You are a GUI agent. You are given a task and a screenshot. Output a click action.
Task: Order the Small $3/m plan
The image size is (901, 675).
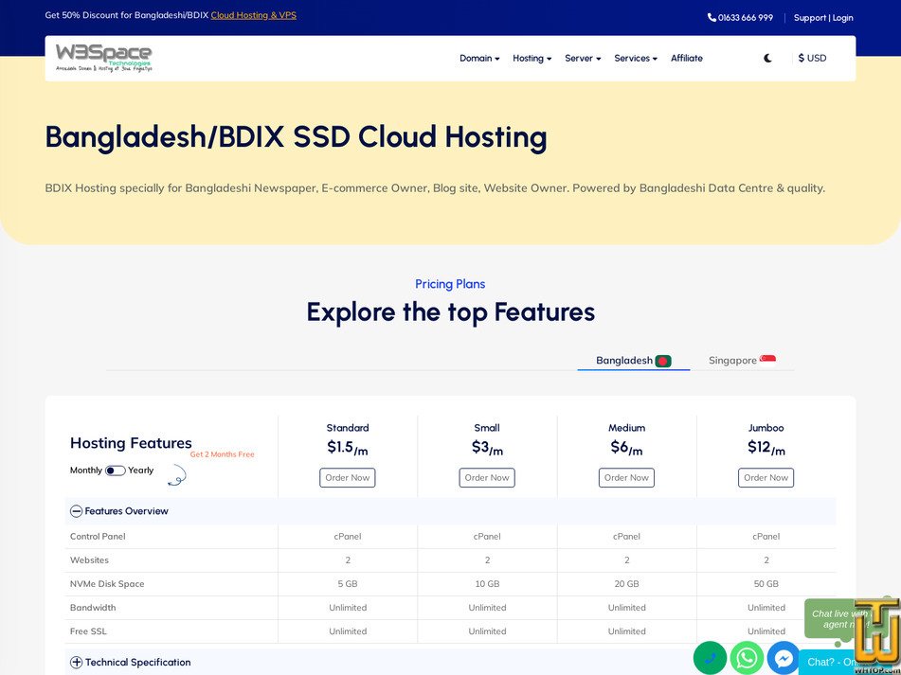click(487, 477)
